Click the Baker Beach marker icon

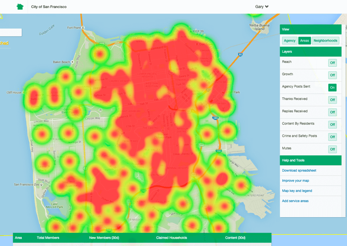(x=72, y=62)
